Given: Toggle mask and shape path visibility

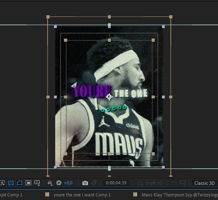Looking at the screenshot, I should click(20, 183).
